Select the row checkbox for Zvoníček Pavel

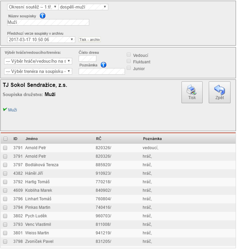(x=5, y=242)
